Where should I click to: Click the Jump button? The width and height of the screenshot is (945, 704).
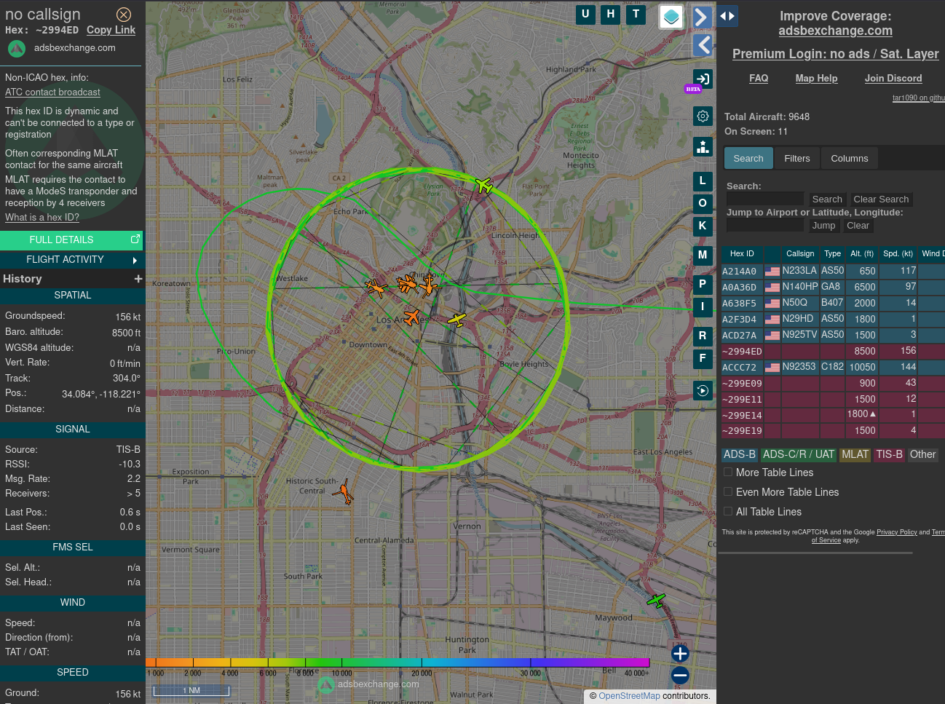(823, 226)
